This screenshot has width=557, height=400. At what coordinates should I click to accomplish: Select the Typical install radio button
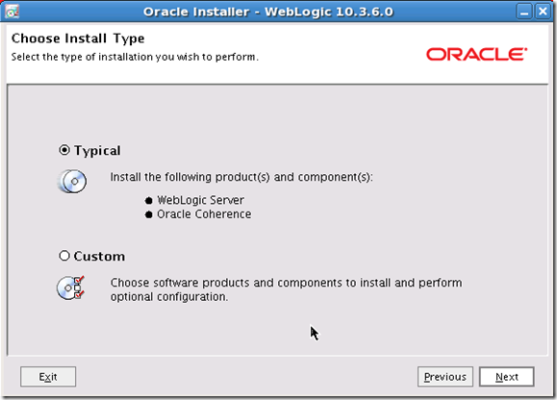tap(64, 150)
